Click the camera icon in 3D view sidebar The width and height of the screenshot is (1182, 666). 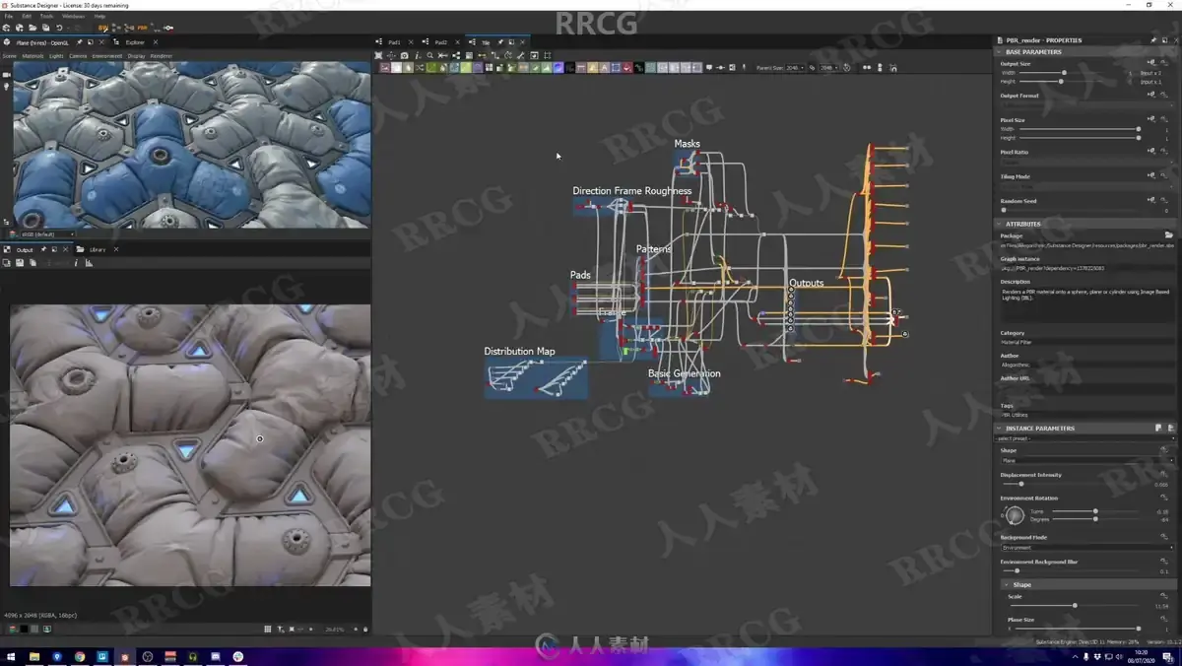[x=6, y=75]
